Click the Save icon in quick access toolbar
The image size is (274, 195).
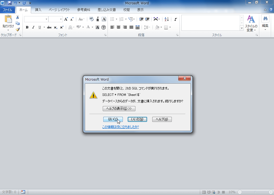9,3
